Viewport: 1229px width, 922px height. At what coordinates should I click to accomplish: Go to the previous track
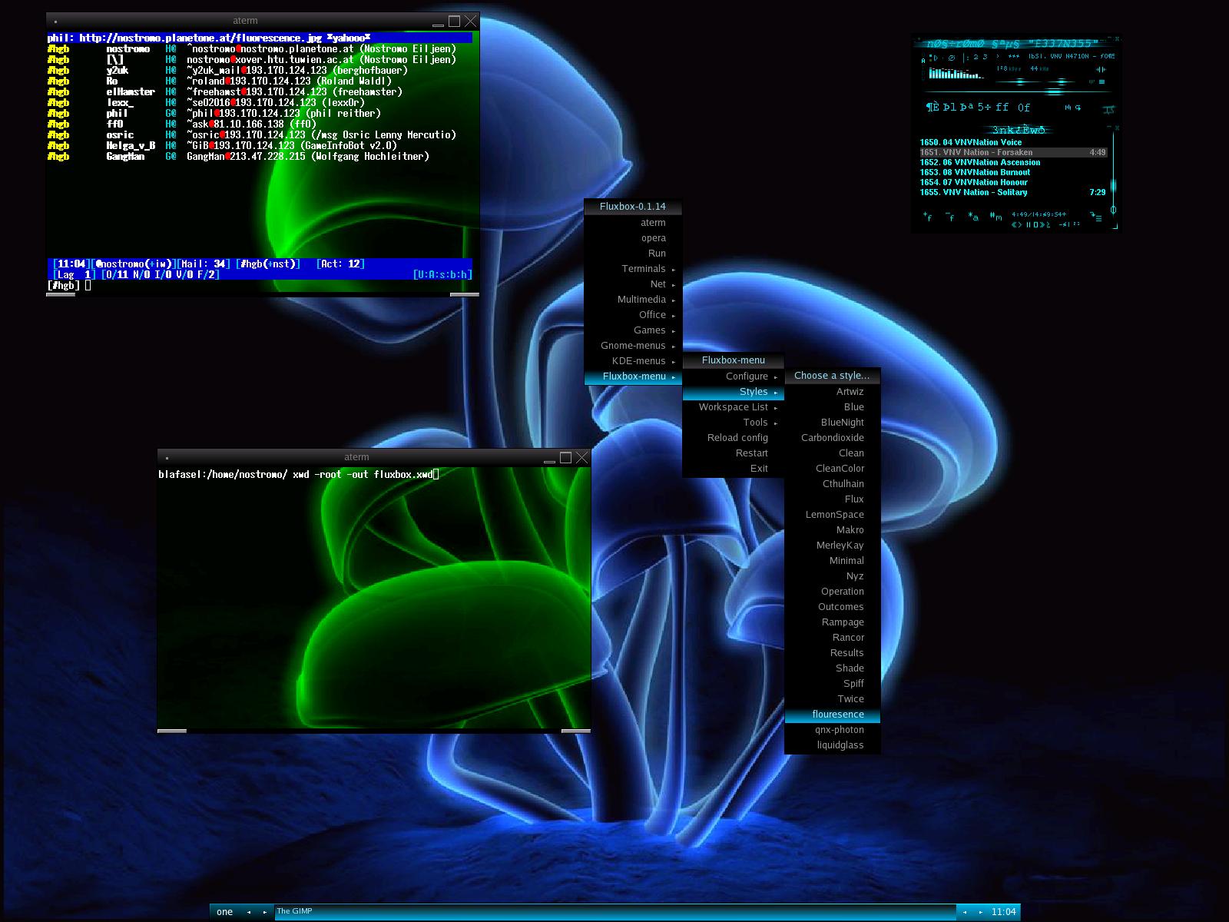pos(1015,225)
